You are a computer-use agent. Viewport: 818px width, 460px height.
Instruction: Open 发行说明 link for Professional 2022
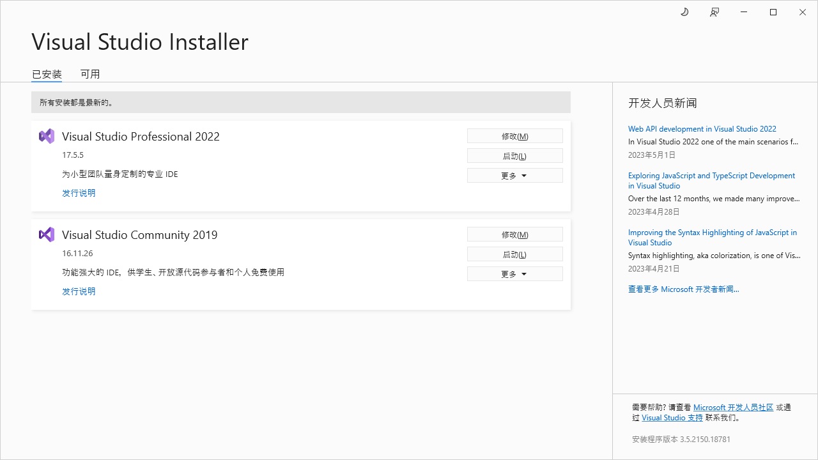[79, 193]
